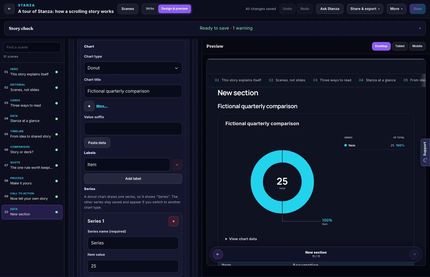Open the Scenes button

coord(128,9)
